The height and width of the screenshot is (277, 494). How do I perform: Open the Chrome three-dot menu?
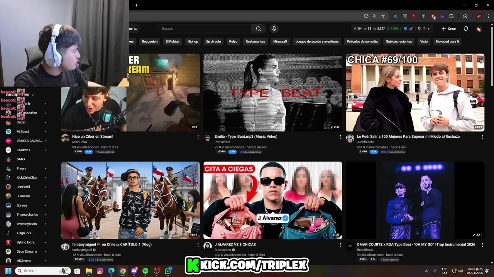click(488, 16)
